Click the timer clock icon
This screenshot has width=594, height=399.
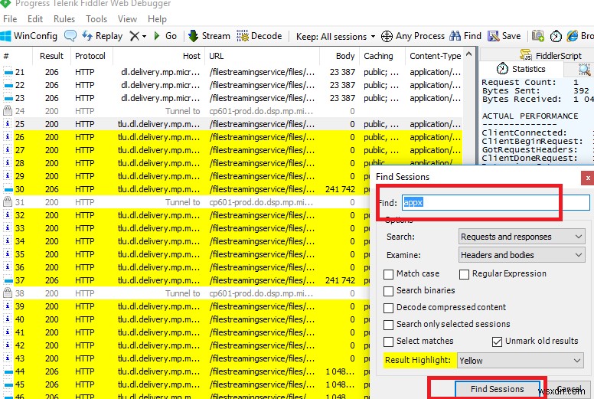point(556,36)
